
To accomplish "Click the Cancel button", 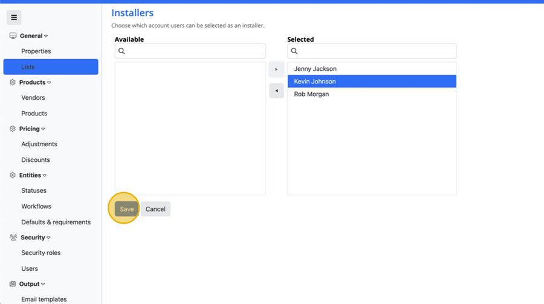I will click(x=155, y=209).
